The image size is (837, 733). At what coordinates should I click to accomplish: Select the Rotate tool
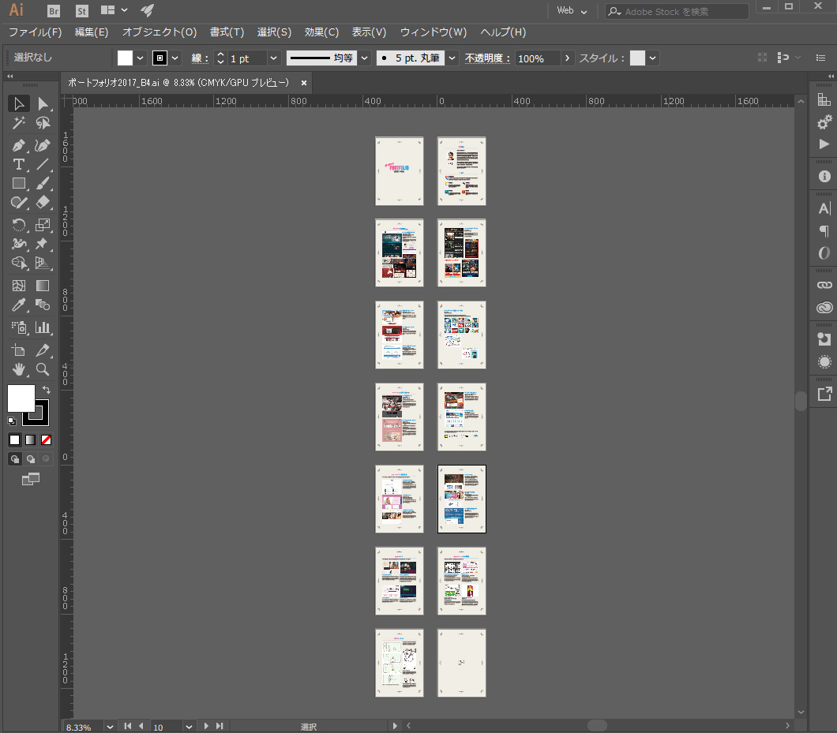[x=19, y=225]
